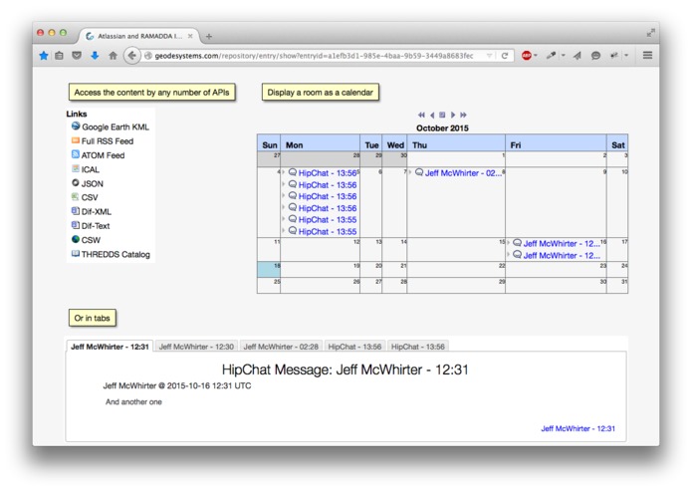Jump to the next year in the calendar

[463, 115]
